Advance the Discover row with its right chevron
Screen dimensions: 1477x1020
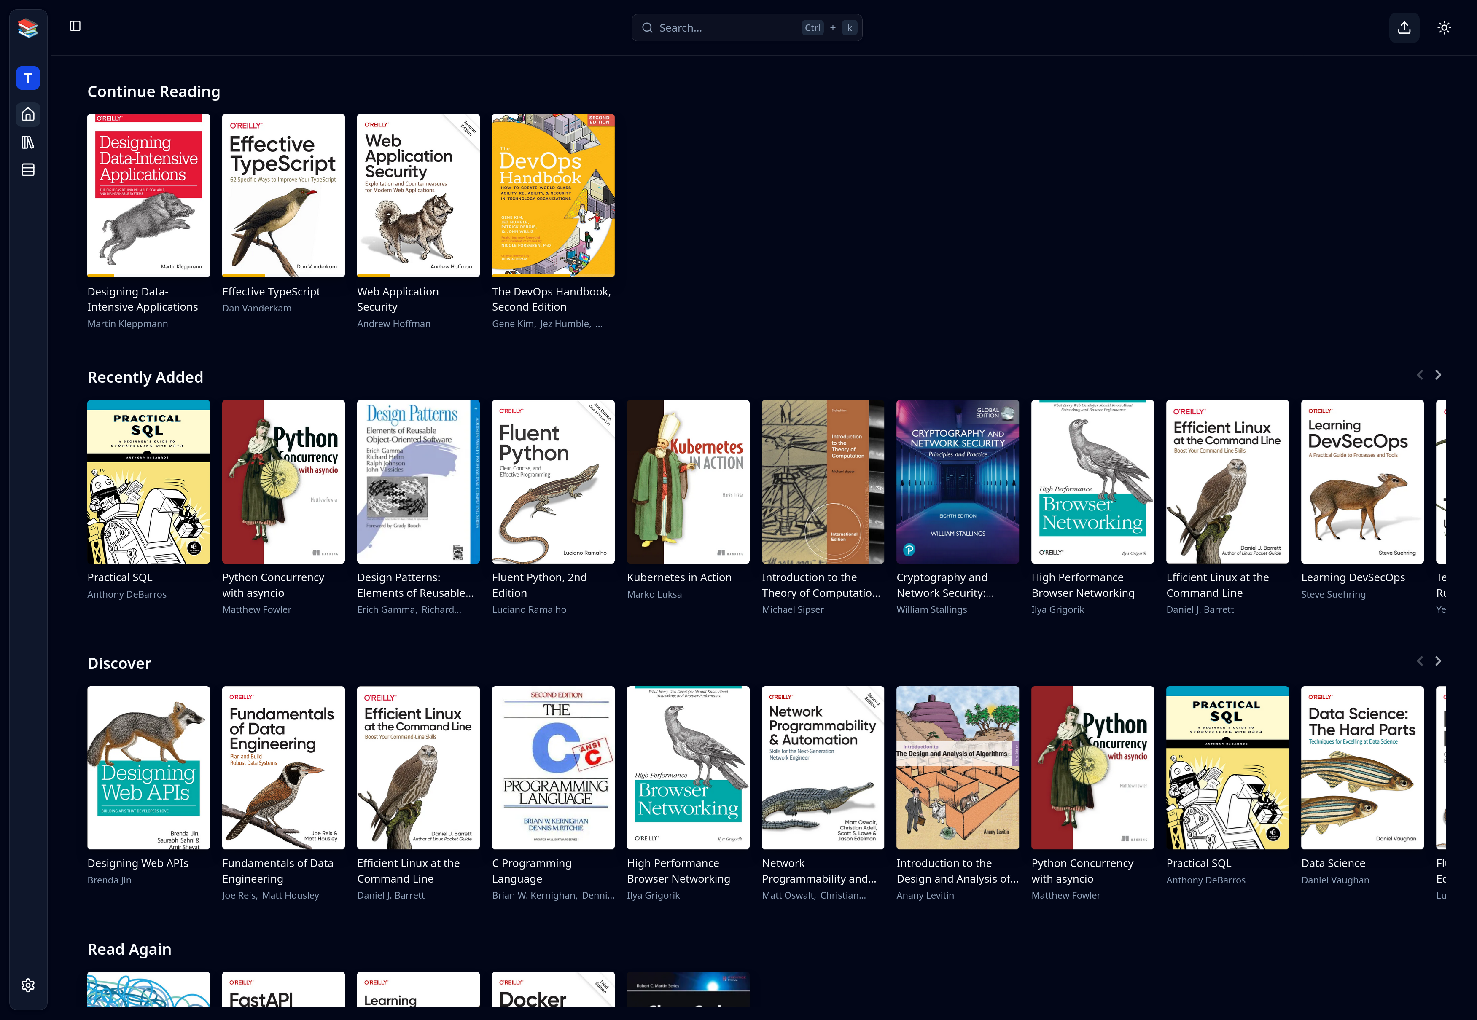coord(1438,661)
